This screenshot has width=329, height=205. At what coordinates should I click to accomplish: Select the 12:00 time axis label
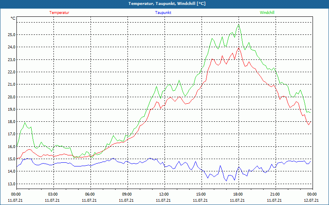coord(164,194)
